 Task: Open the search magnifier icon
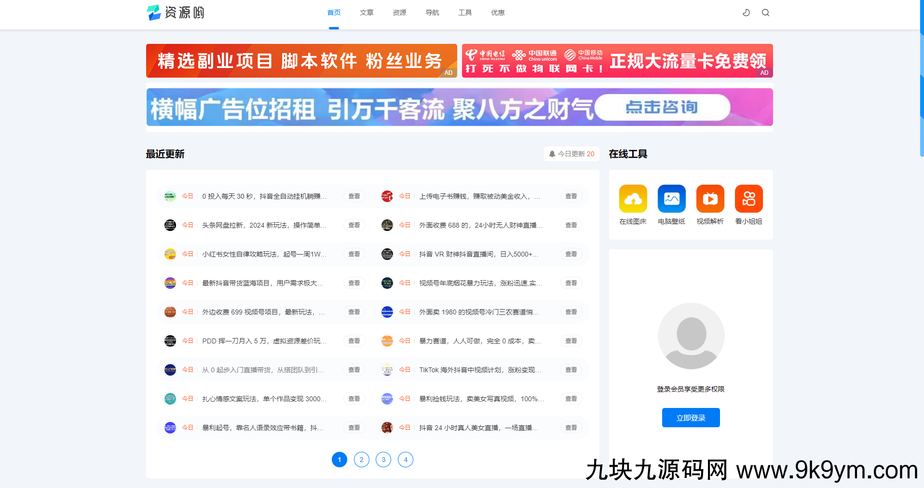(x=765, y=13)
